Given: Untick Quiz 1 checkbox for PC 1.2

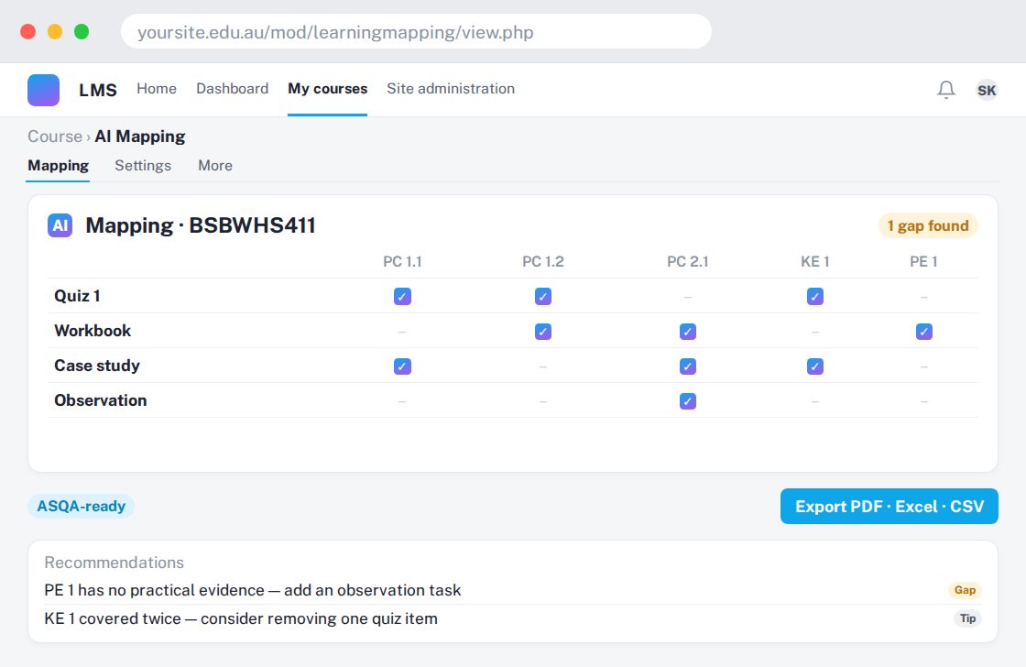Looking at the screenshot, I should click(543, 297).
